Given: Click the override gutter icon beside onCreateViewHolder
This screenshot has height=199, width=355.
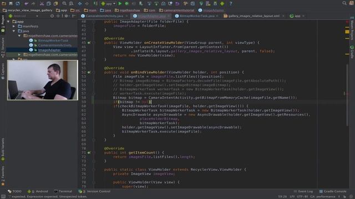Looking at the screenshot, I should click(x=89, y=43).
